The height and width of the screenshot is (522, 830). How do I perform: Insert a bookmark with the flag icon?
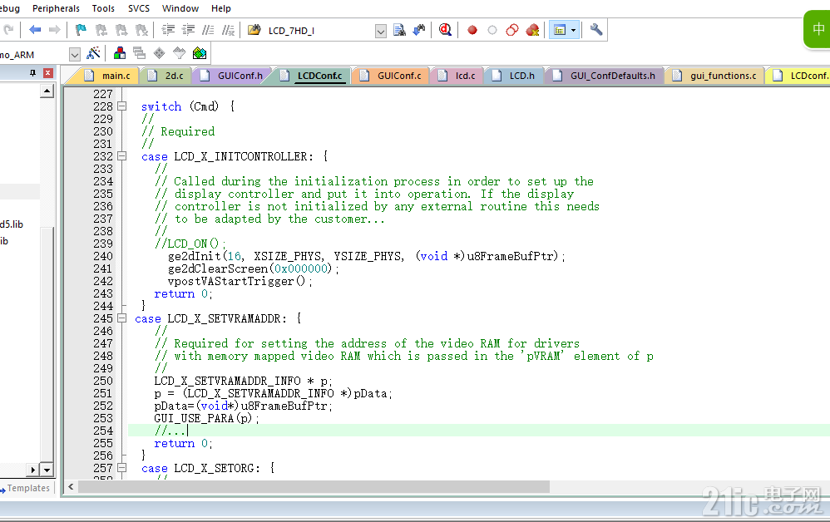click(x=81, y=30)
